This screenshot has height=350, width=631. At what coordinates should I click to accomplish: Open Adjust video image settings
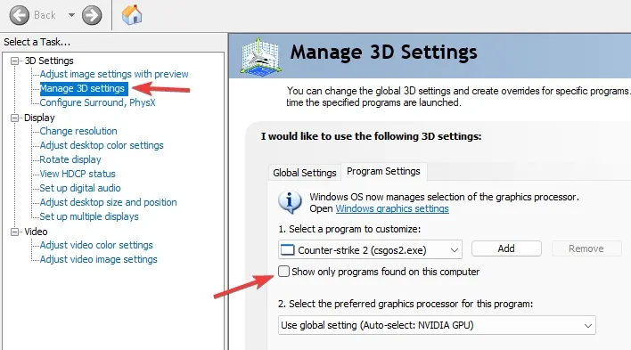click(x=98, y=259)
